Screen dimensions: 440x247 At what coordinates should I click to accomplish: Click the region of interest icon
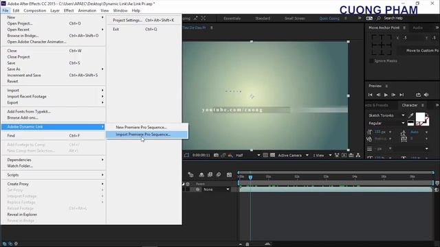coord(265,155)
